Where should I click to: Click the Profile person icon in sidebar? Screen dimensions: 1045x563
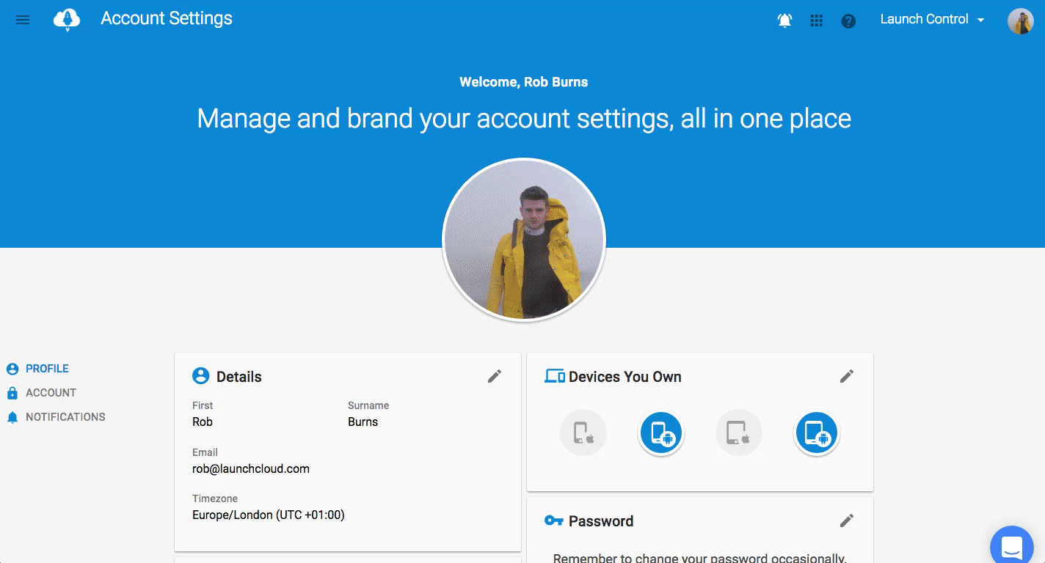click(12, 369)
